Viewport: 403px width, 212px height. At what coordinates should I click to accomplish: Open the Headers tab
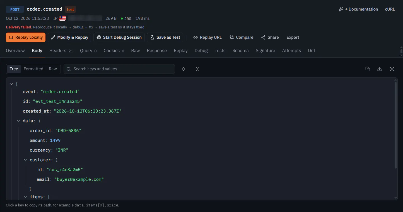click(x=61, y=51)
